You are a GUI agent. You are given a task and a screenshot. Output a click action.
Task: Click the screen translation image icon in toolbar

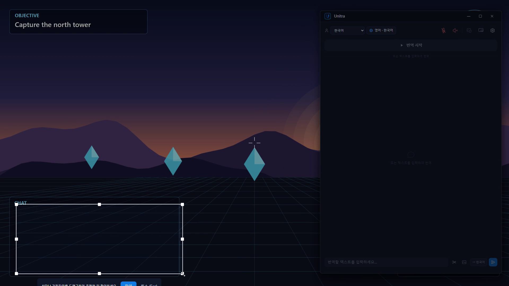tap(469, 30)
